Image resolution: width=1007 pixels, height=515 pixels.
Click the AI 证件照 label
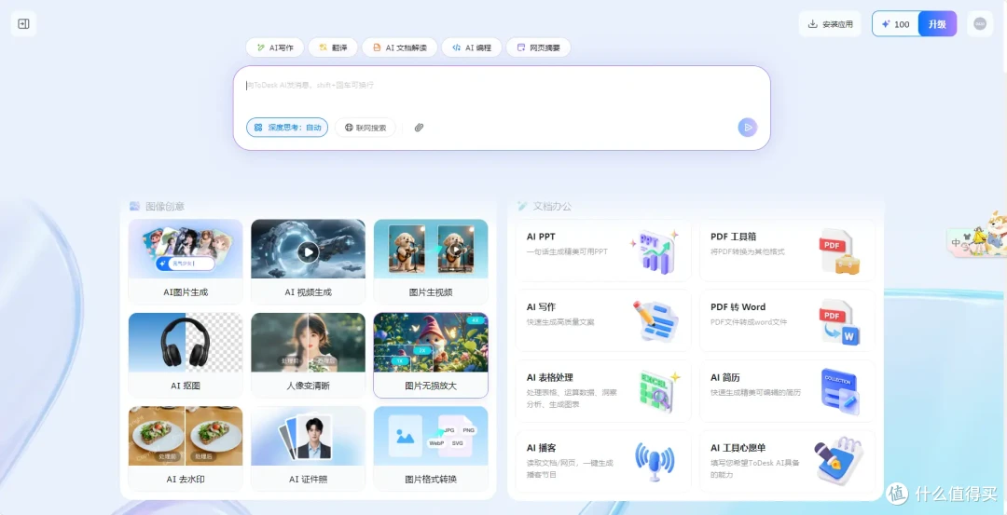point(309,479)
